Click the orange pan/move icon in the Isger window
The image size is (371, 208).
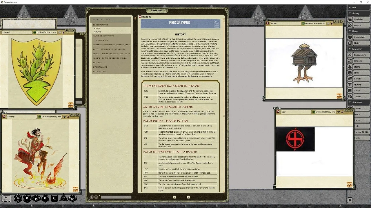(350, 185)
